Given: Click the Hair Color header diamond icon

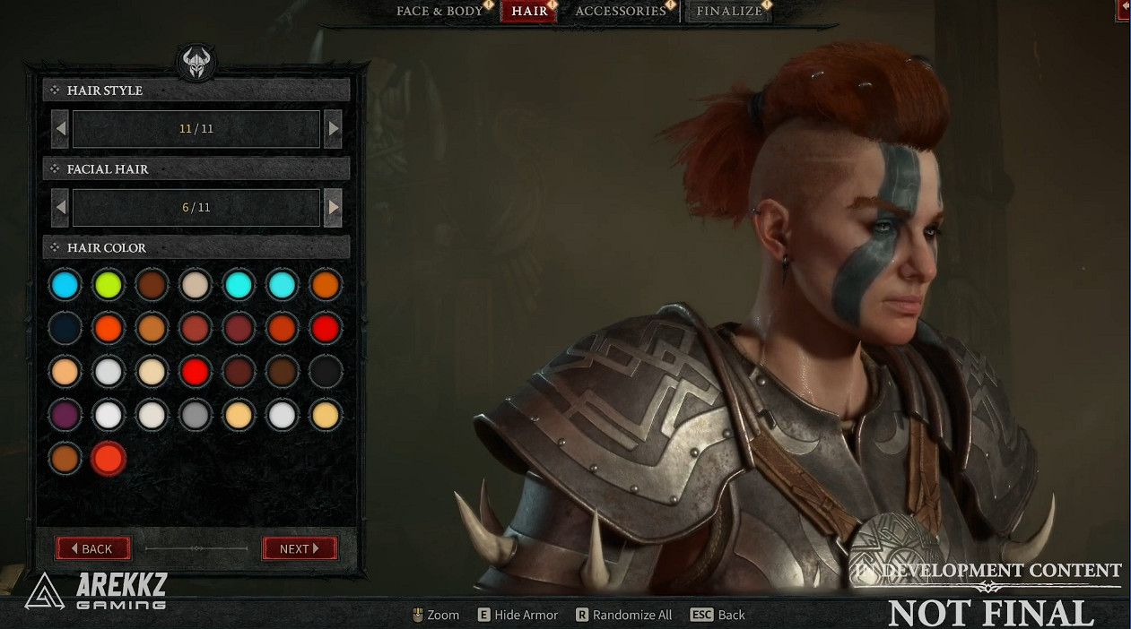Looking at the screenshot, I should [x=55, y=248].
